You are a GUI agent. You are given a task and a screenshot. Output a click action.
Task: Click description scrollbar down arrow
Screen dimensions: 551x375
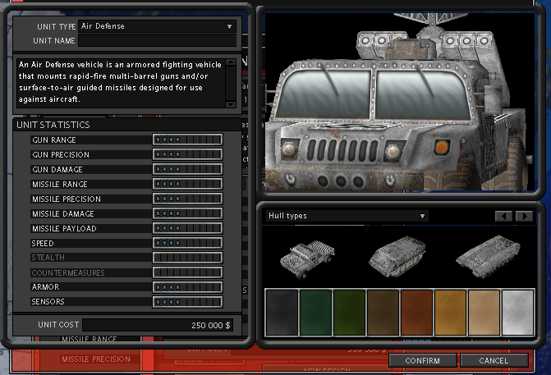click(x=231, y=104)
